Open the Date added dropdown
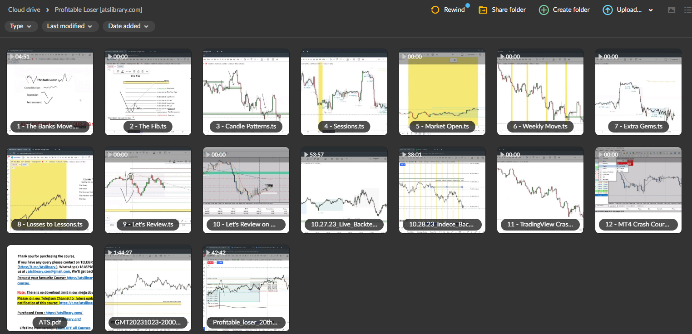The height and width of the screenshot is (334, 692). [x=129, y=26]
